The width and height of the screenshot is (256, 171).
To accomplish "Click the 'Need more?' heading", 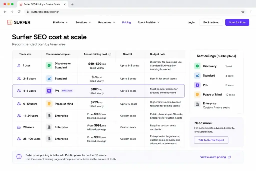I will pos(203,123).
